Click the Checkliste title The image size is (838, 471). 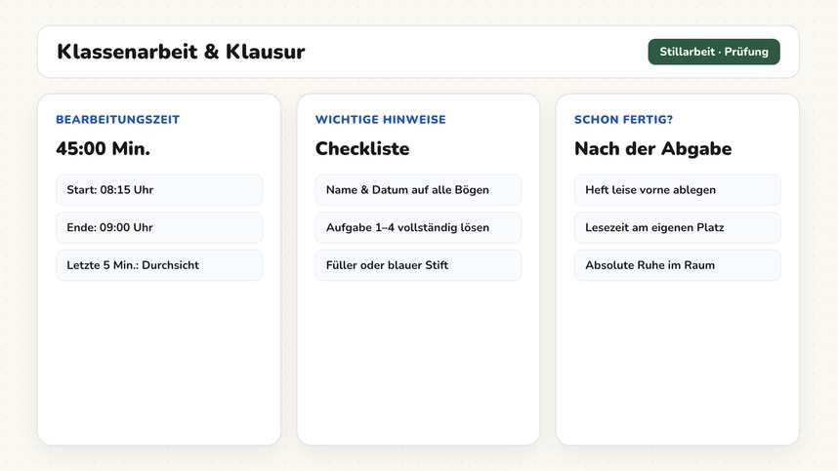362,148
